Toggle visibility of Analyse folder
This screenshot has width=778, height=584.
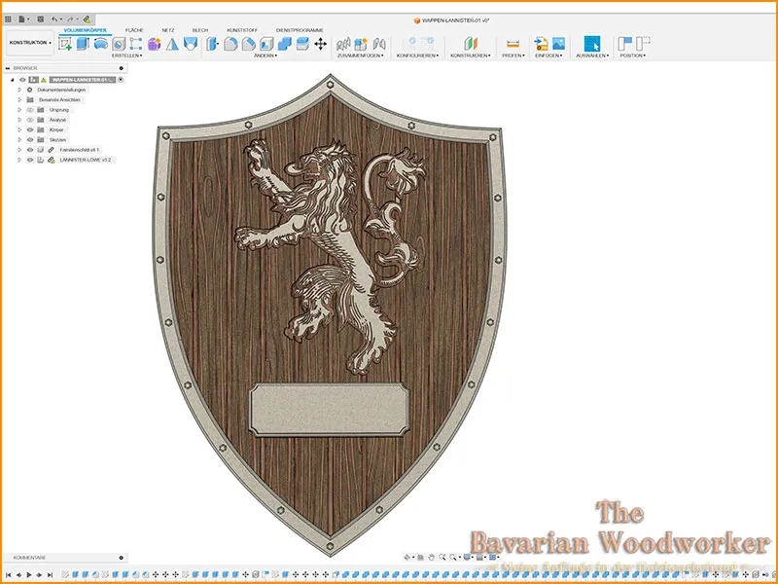click(x=30, y=120)
